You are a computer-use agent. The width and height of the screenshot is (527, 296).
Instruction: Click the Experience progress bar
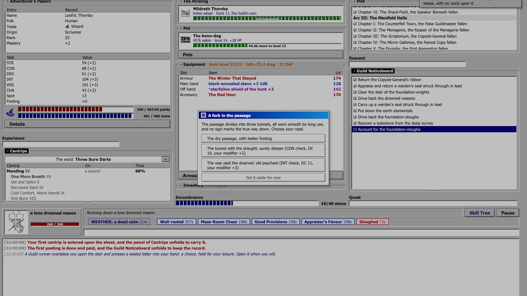[61, 144]
